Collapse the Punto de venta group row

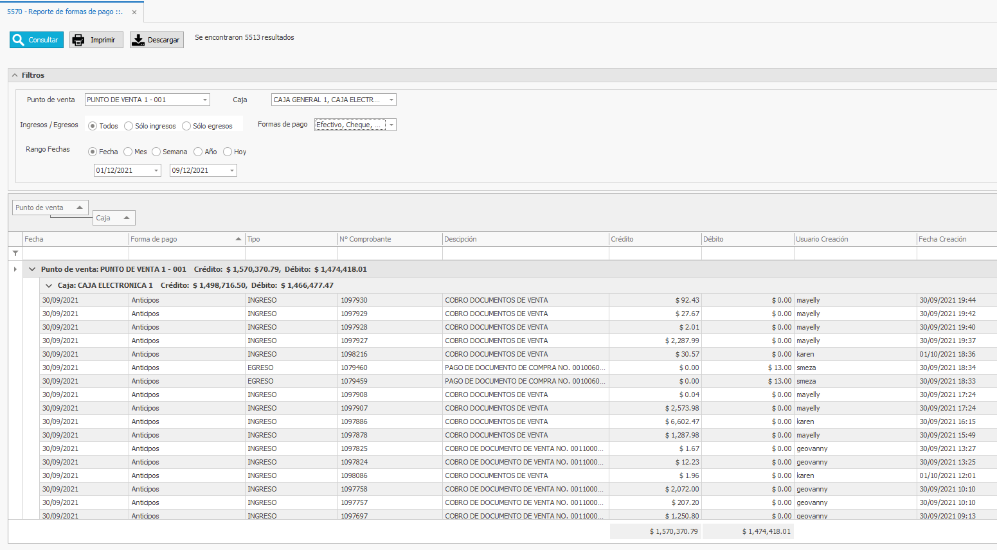(32, 269)
